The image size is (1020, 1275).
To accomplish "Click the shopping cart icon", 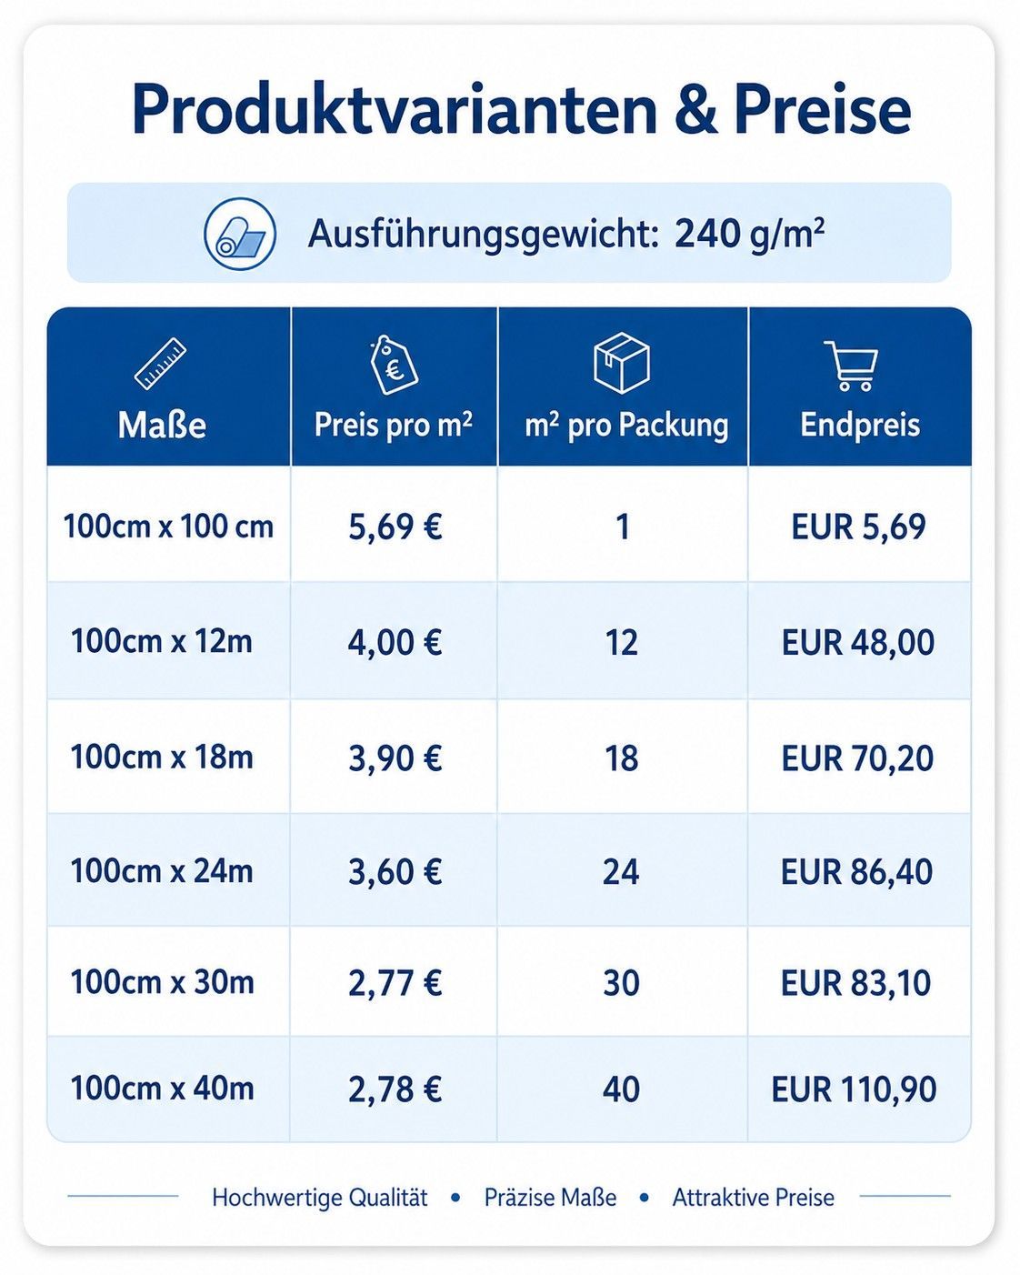I will click(x=852, y=366).
